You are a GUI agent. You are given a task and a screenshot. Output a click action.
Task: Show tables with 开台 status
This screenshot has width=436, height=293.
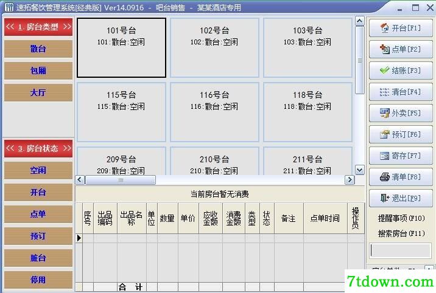(x=38, y=192)
